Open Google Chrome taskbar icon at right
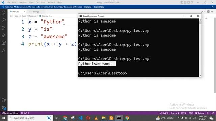This screenshot has width=216, height=121. point(127,118)
